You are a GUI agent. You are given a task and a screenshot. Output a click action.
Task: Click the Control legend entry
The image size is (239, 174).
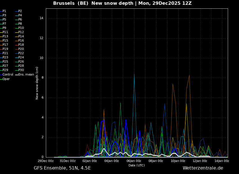point(6,75)
